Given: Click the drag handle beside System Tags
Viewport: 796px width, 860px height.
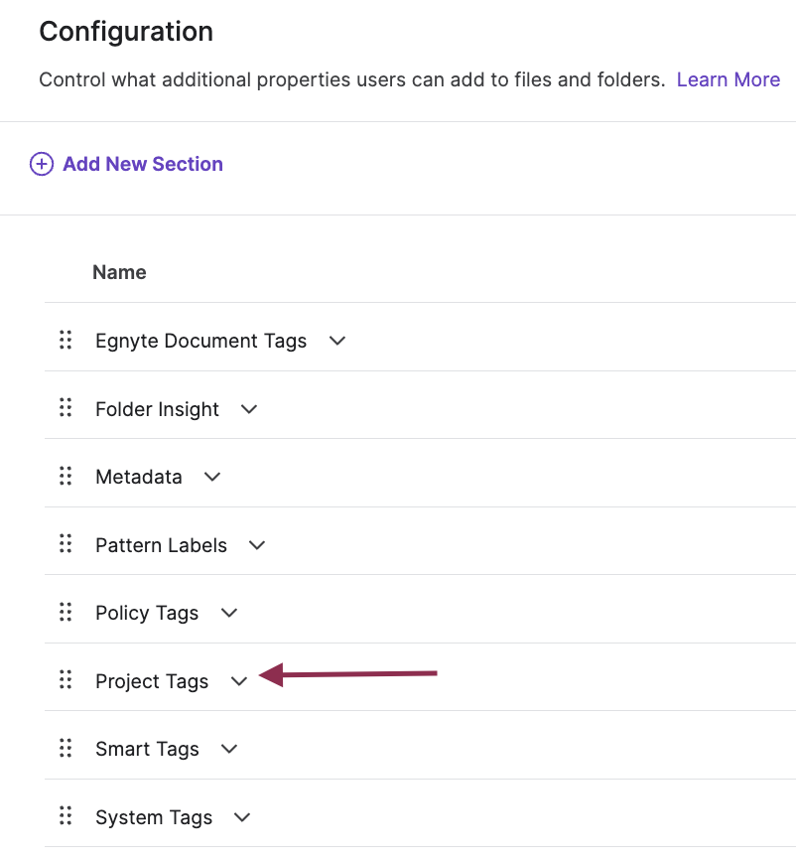Looking at the screenshot, I should tap(66, 815).
